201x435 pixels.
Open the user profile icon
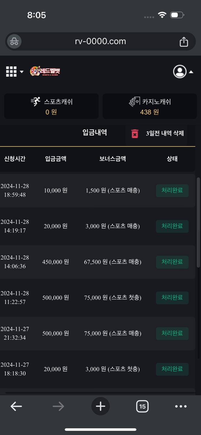click(x=180, y=72)
